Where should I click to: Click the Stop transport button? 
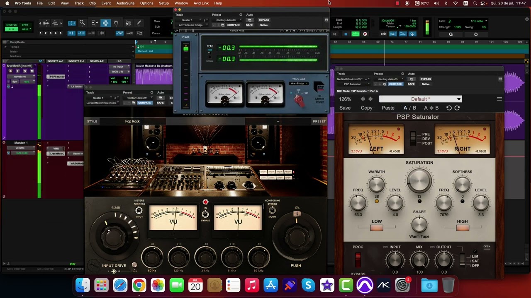click(346, 34)
